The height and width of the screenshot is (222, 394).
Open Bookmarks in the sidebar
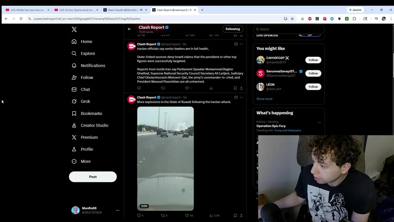(x=87, y=113)
